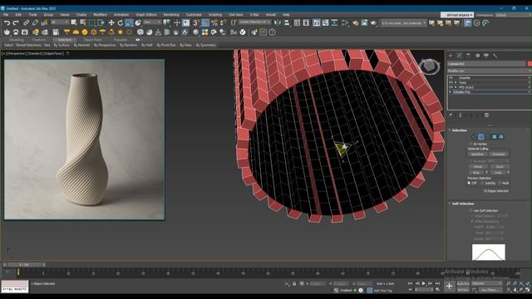Enable Use Soft Selection checkbox
532x299 pixels.
tap(470, 210)
